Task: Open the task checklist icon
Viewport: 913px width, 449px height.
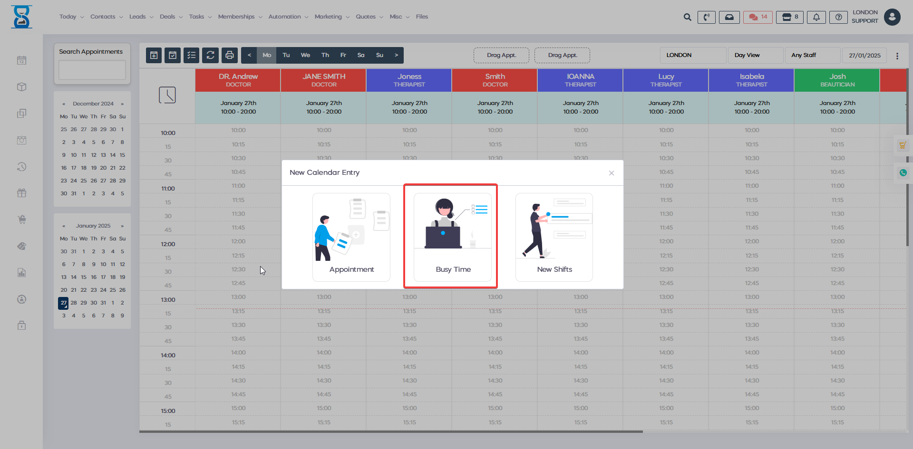Action: [x=192, y=55]
